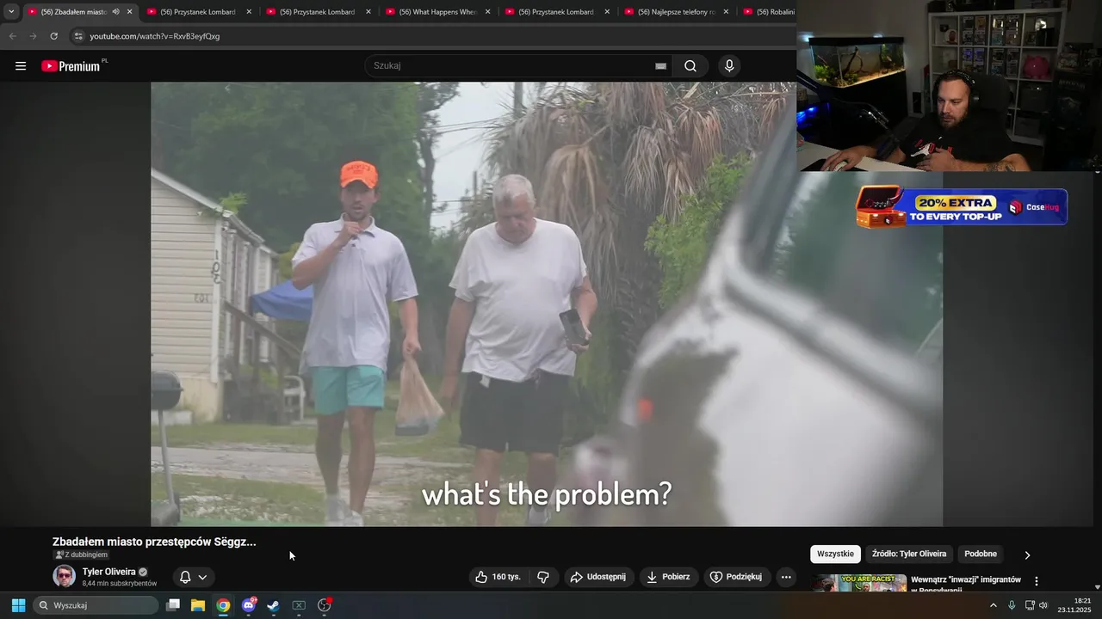This screenshot has height=619, width=1102.
Task: Open the Xbox app on the taskbar
Action: point(299,605)
